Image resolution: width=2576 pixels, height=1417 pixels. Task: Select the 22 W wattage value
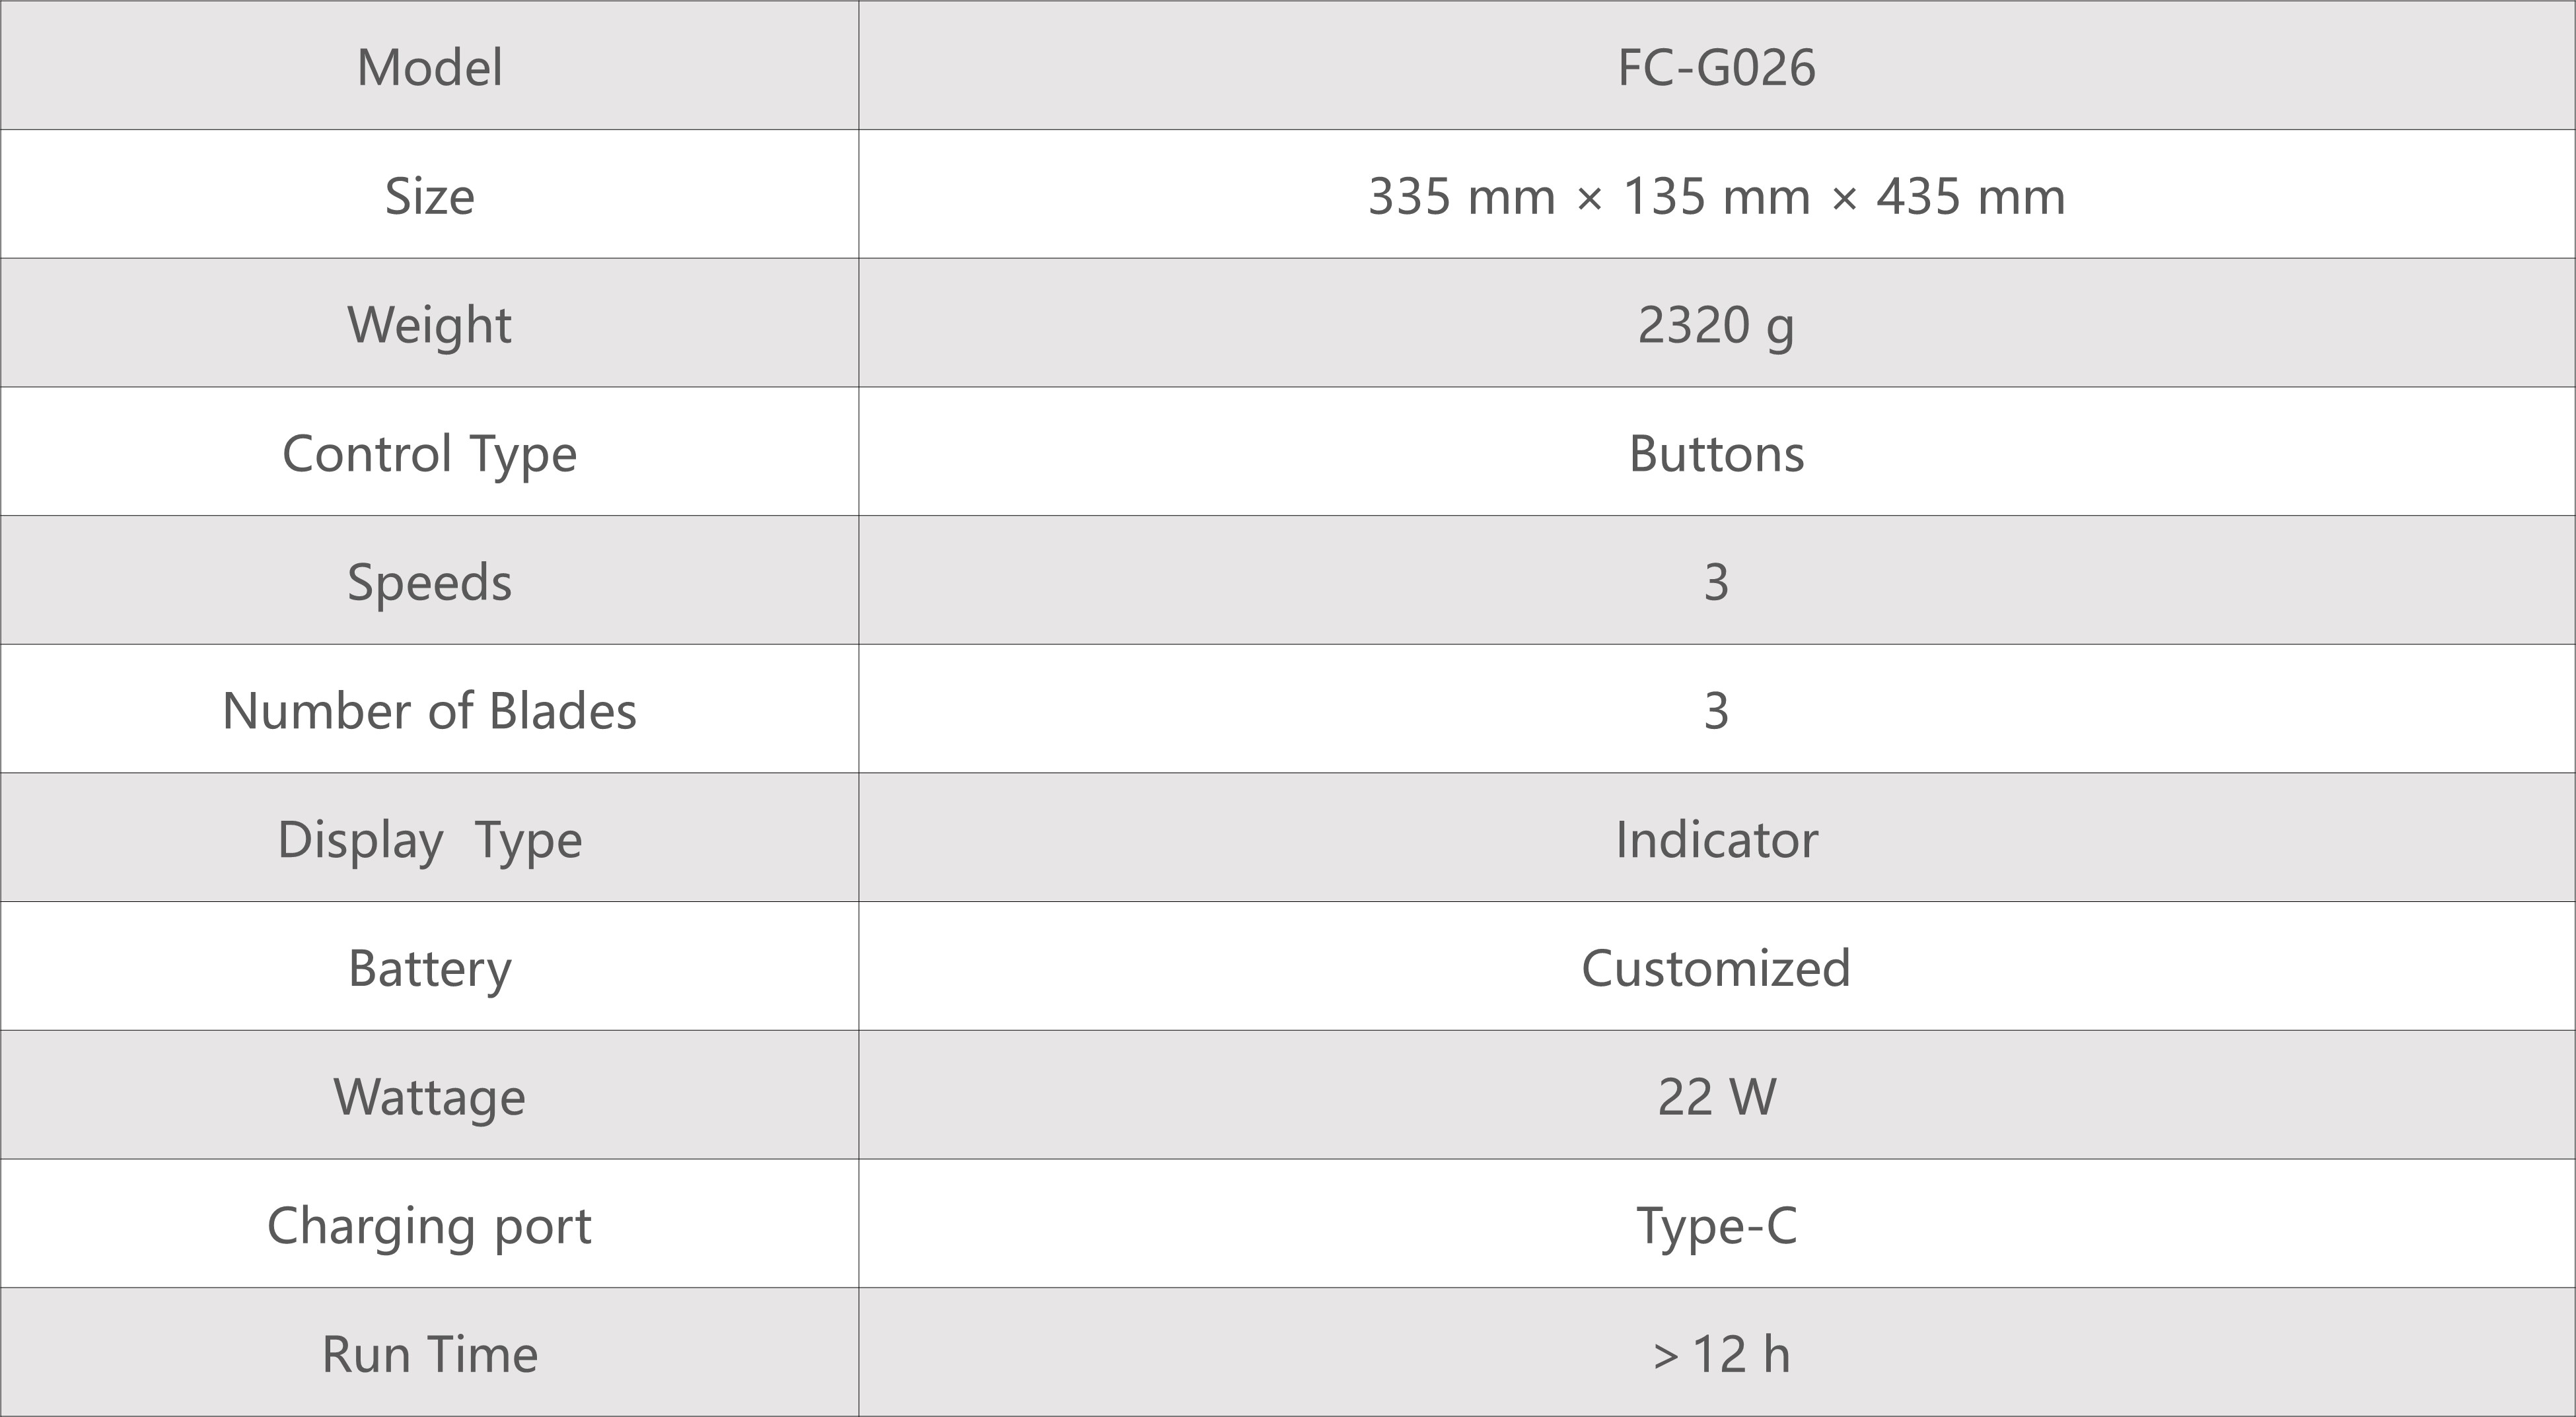(1716, 1097)
